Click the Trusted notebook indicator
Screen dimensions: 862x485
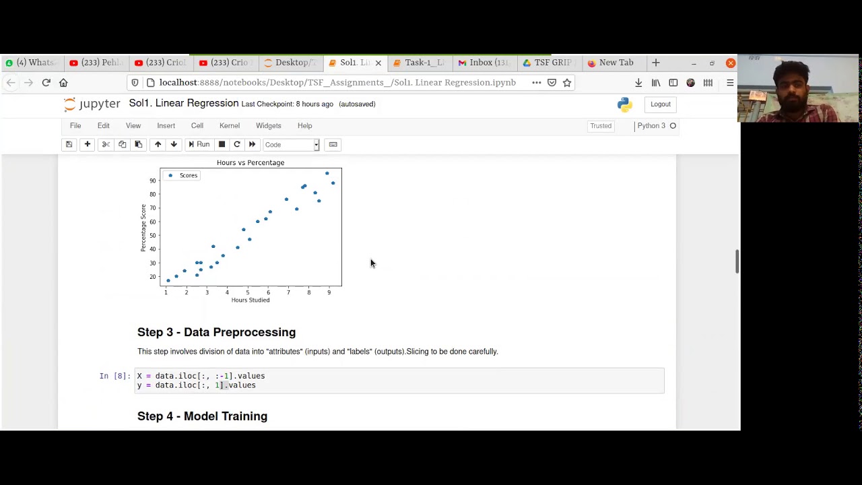(601, 125)
